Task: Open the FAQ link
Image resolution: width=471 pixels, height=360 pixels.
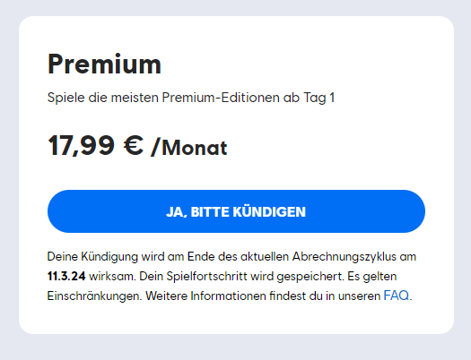Action: 397,296
